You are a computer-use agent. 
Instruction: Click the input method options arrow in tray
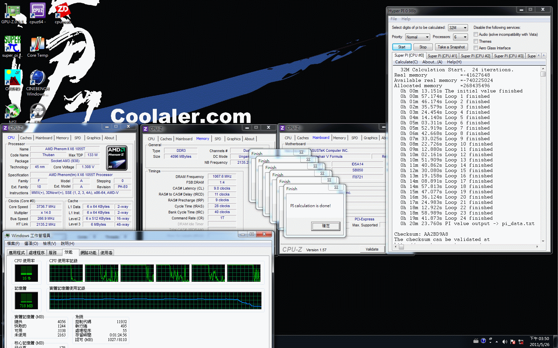pos(490,342)
